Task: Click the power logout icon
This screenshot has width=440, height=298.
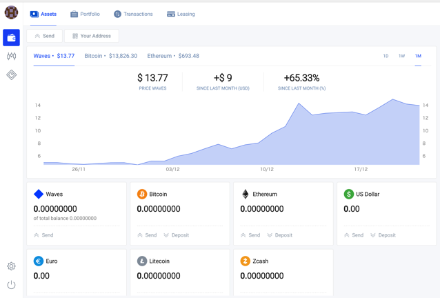Action: (x=11, y=285)
